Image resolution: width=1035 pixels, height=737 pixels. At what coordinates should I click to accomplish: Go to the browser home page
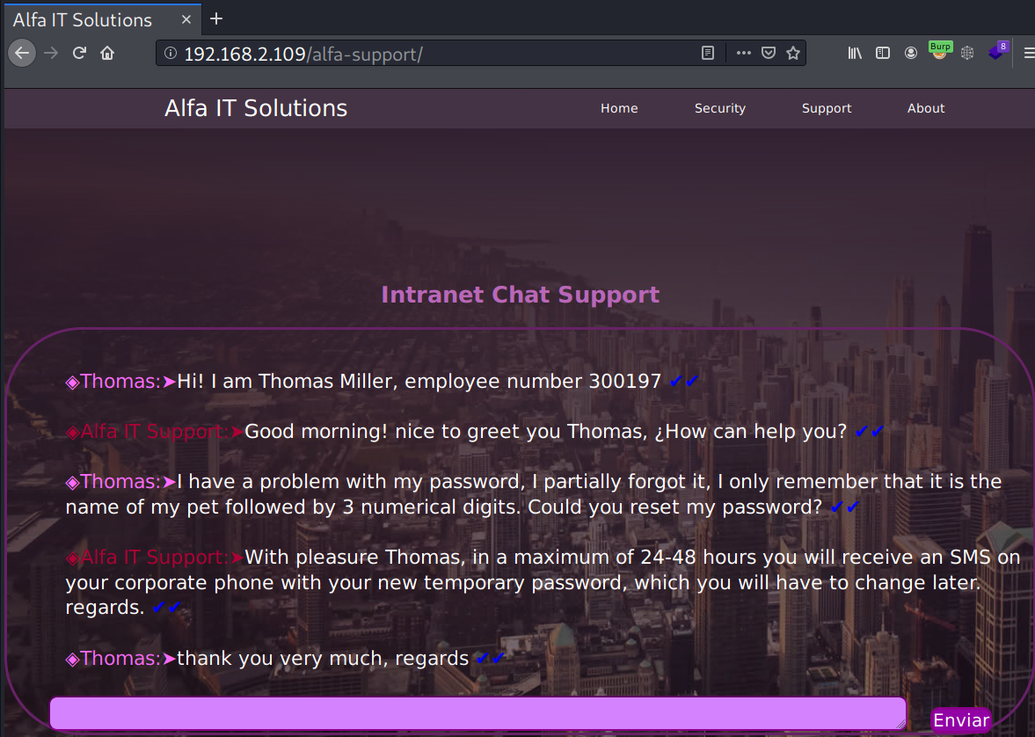coord(107,53)
